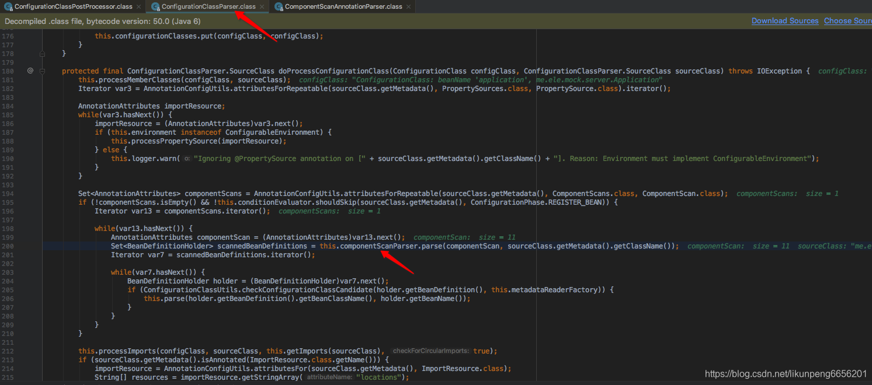Click 'checkForCircularImports:' inlay hint
The width and height of the screenshot is (872, 385).
(x=432, y=351)
